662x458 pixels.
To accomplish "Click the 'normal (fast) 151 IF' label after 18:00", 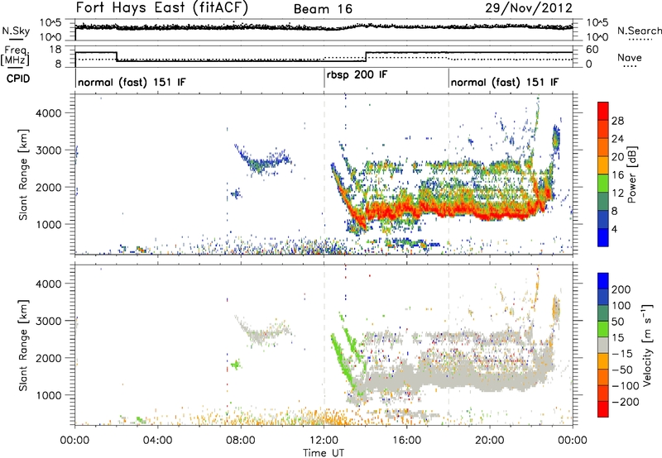I will pyautogui.click(x=505, y=82).
